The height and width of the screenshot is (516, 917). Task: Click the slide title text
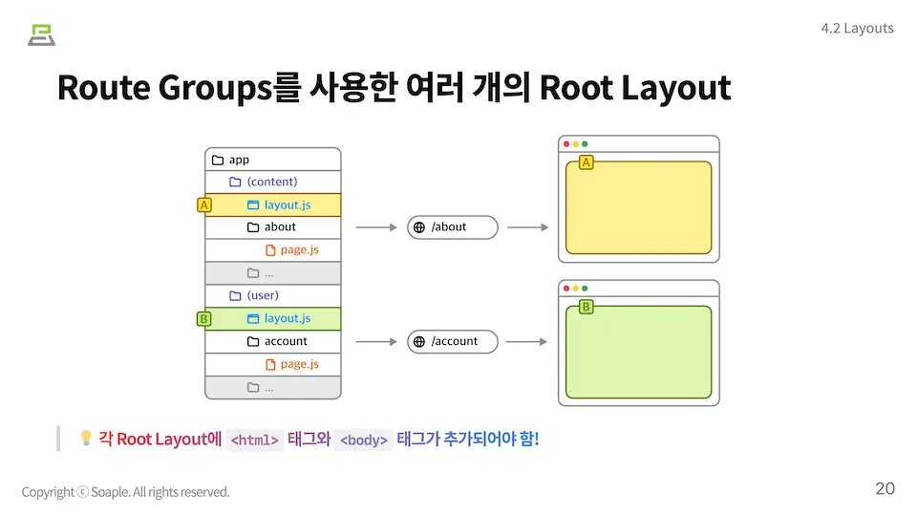pos(395,88)
